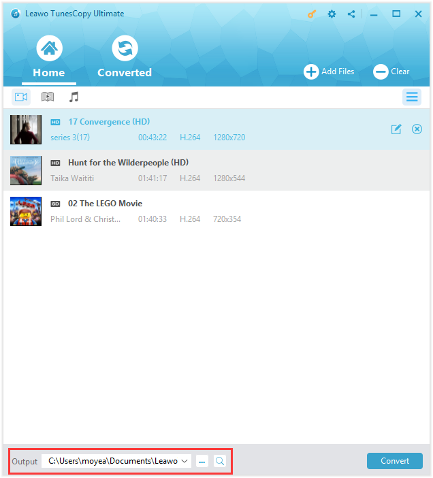Click resolution 720x354
The width and height of the screenshot is (433, 478).
pyautogui.click(x=227, y=219)
